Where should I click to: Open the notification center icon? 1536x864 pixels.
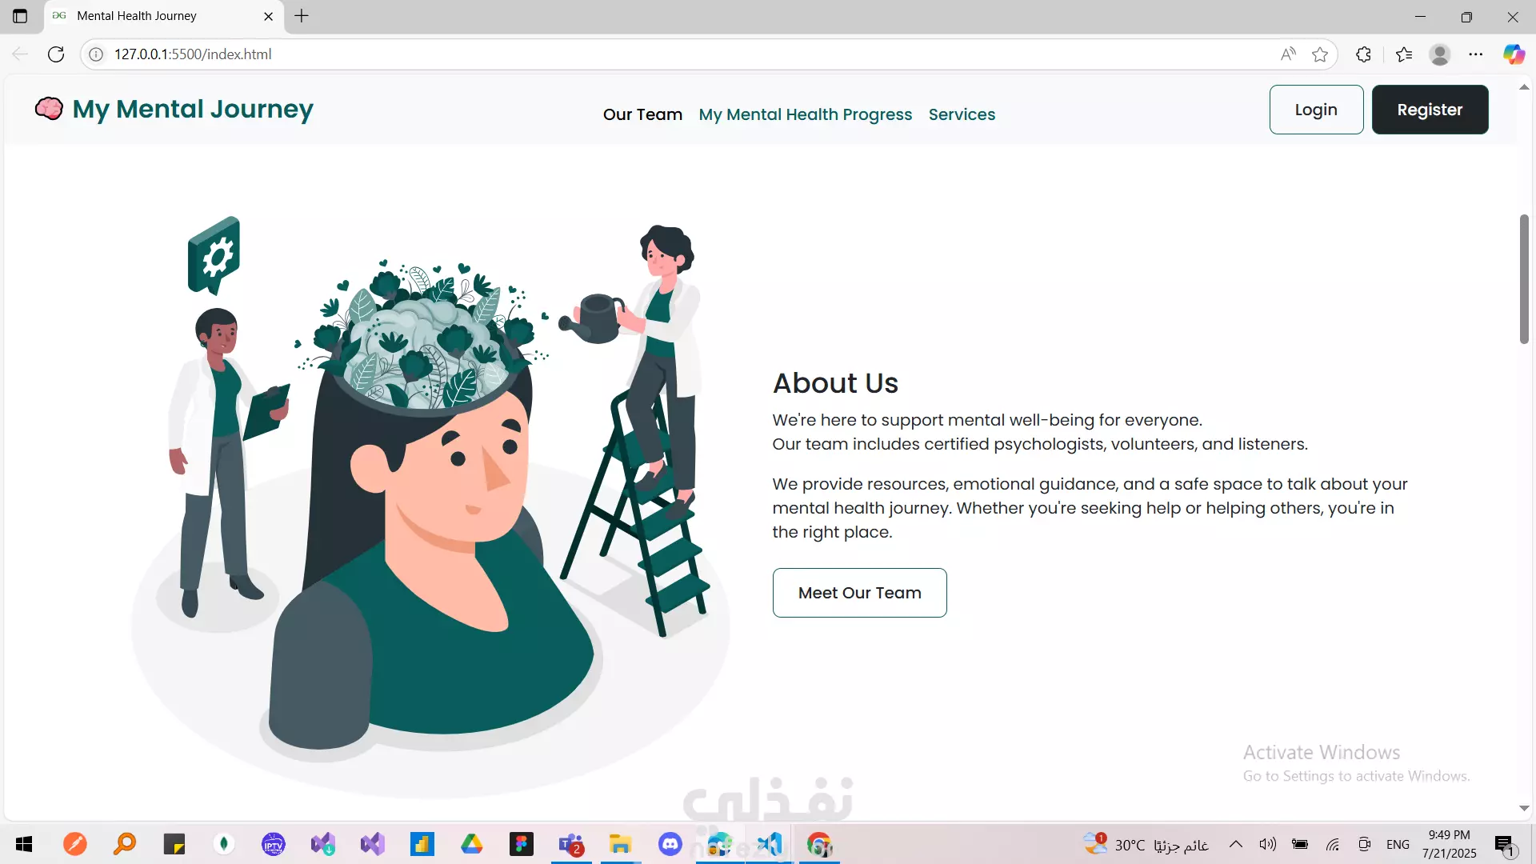[1505, 844]
